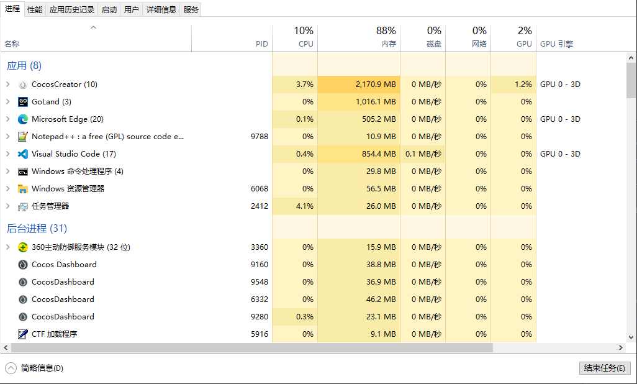Switch to the 性能 tab
The width and height of the screenshot is (637, 384).
click(35, 9)
